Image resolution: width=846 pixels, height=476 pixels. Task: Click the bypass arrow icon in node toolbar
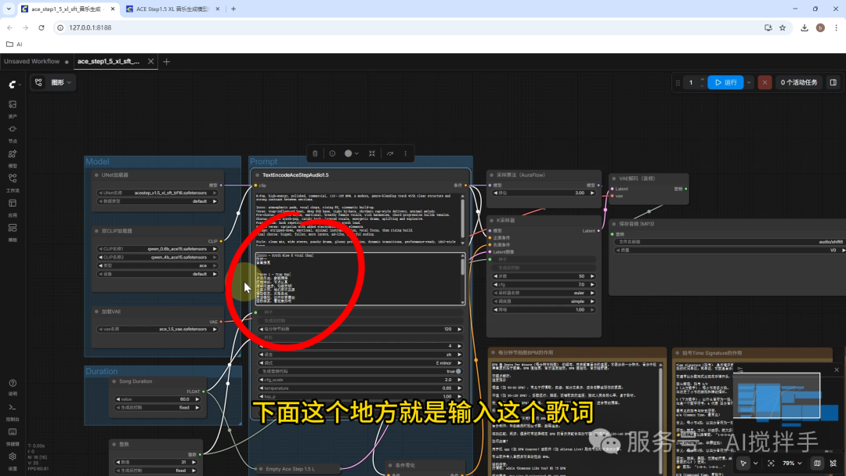pos(390,153)
